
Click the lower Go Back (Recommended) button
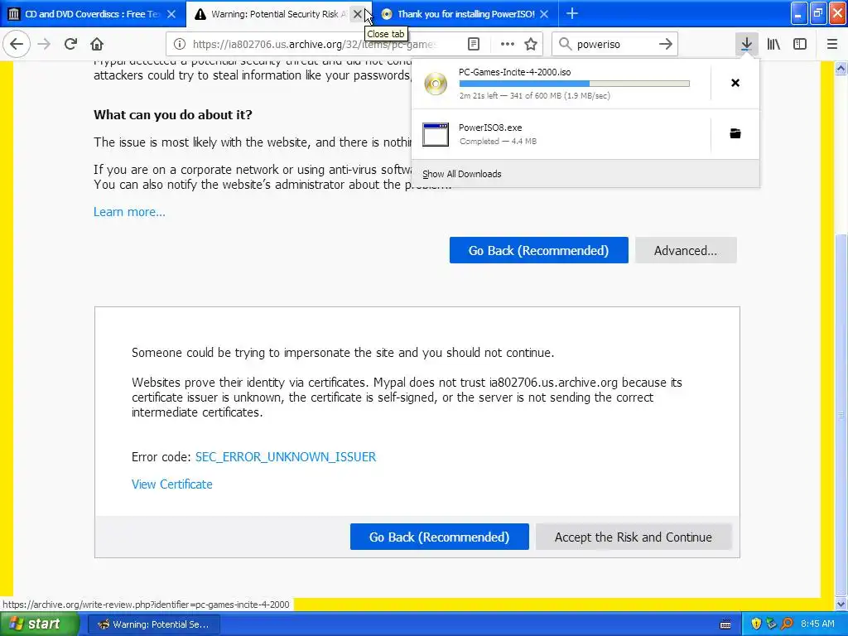[439, 537]
